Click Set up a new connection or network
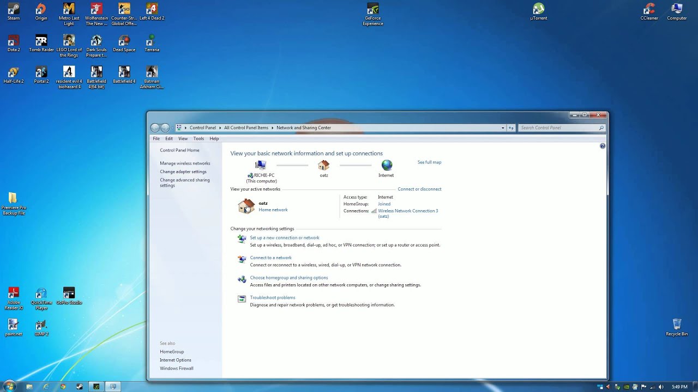Viewport: 698px width, 392px height. click(x=285, y=238)
